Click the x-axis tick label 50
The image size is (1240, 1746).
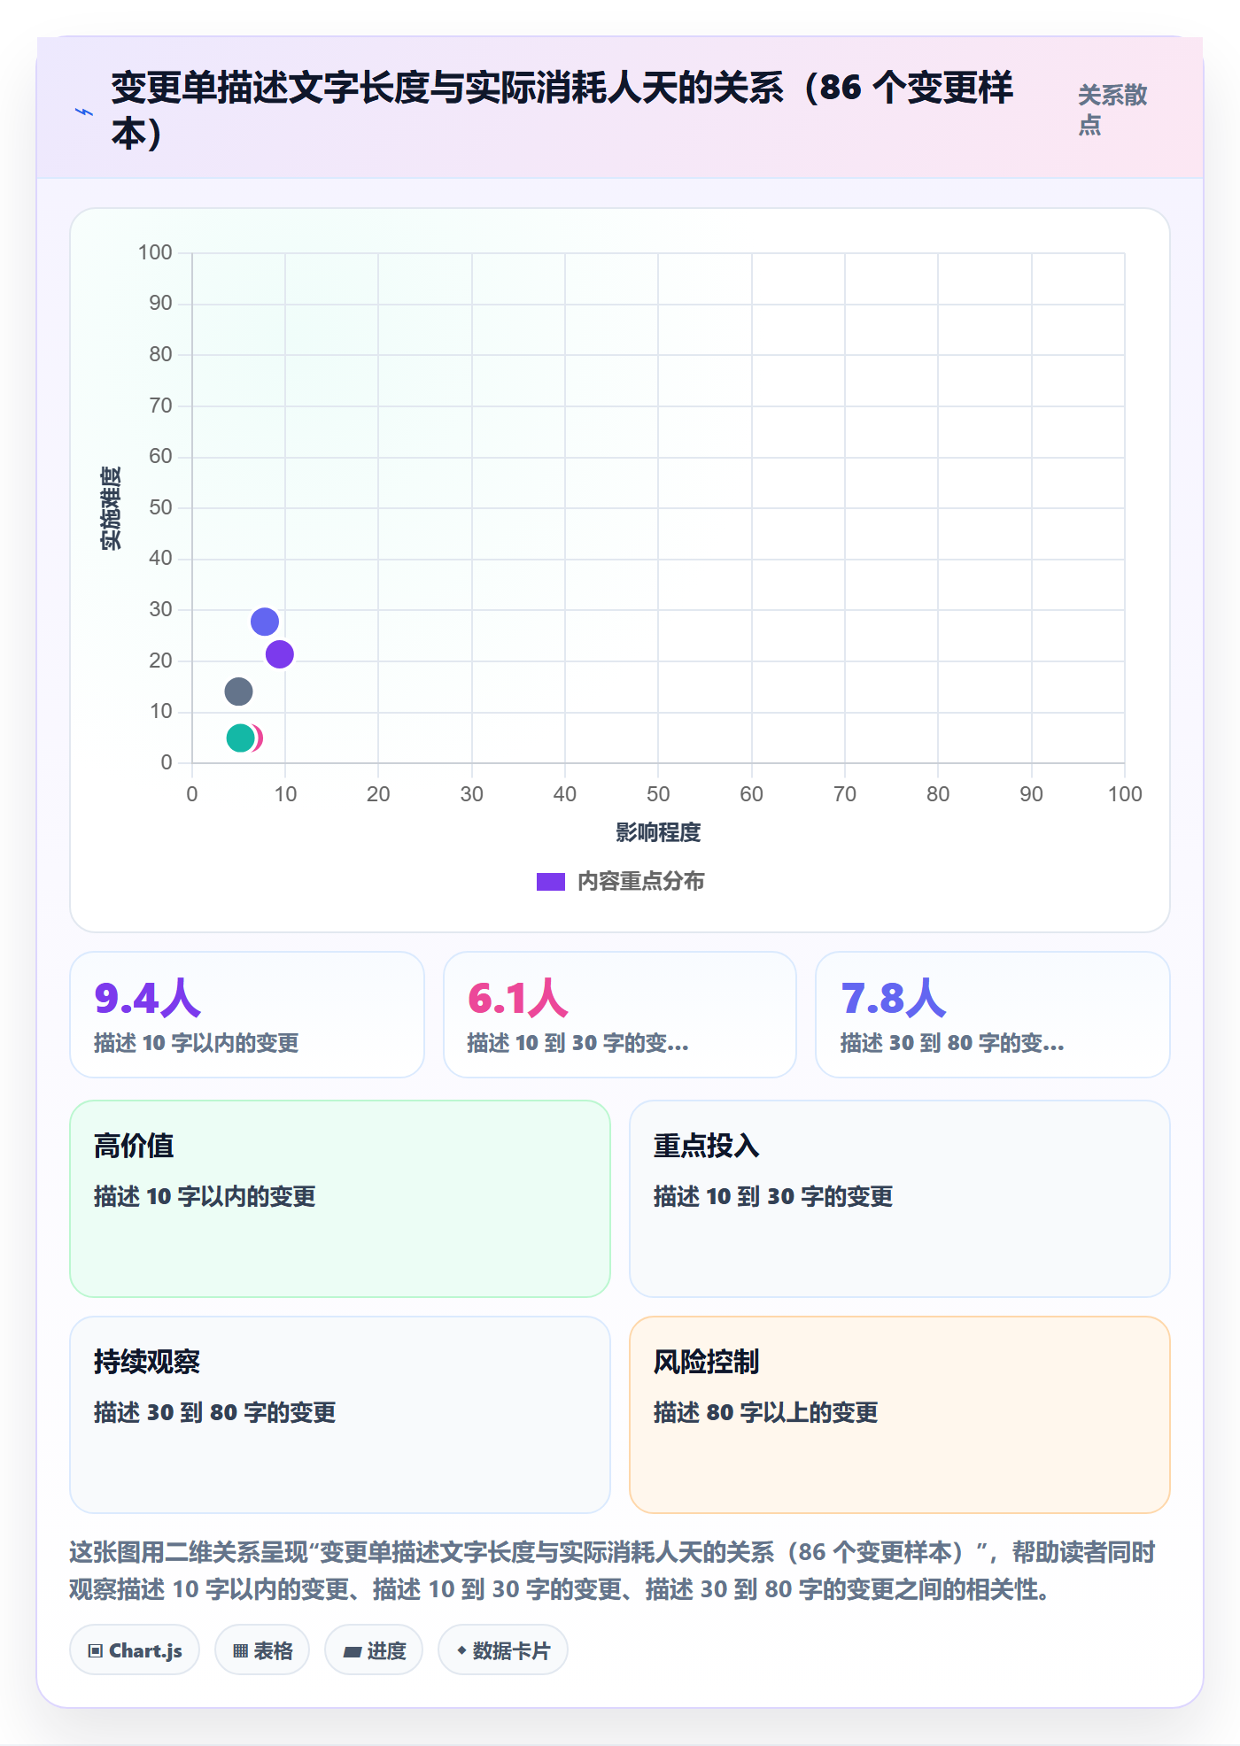658,794
